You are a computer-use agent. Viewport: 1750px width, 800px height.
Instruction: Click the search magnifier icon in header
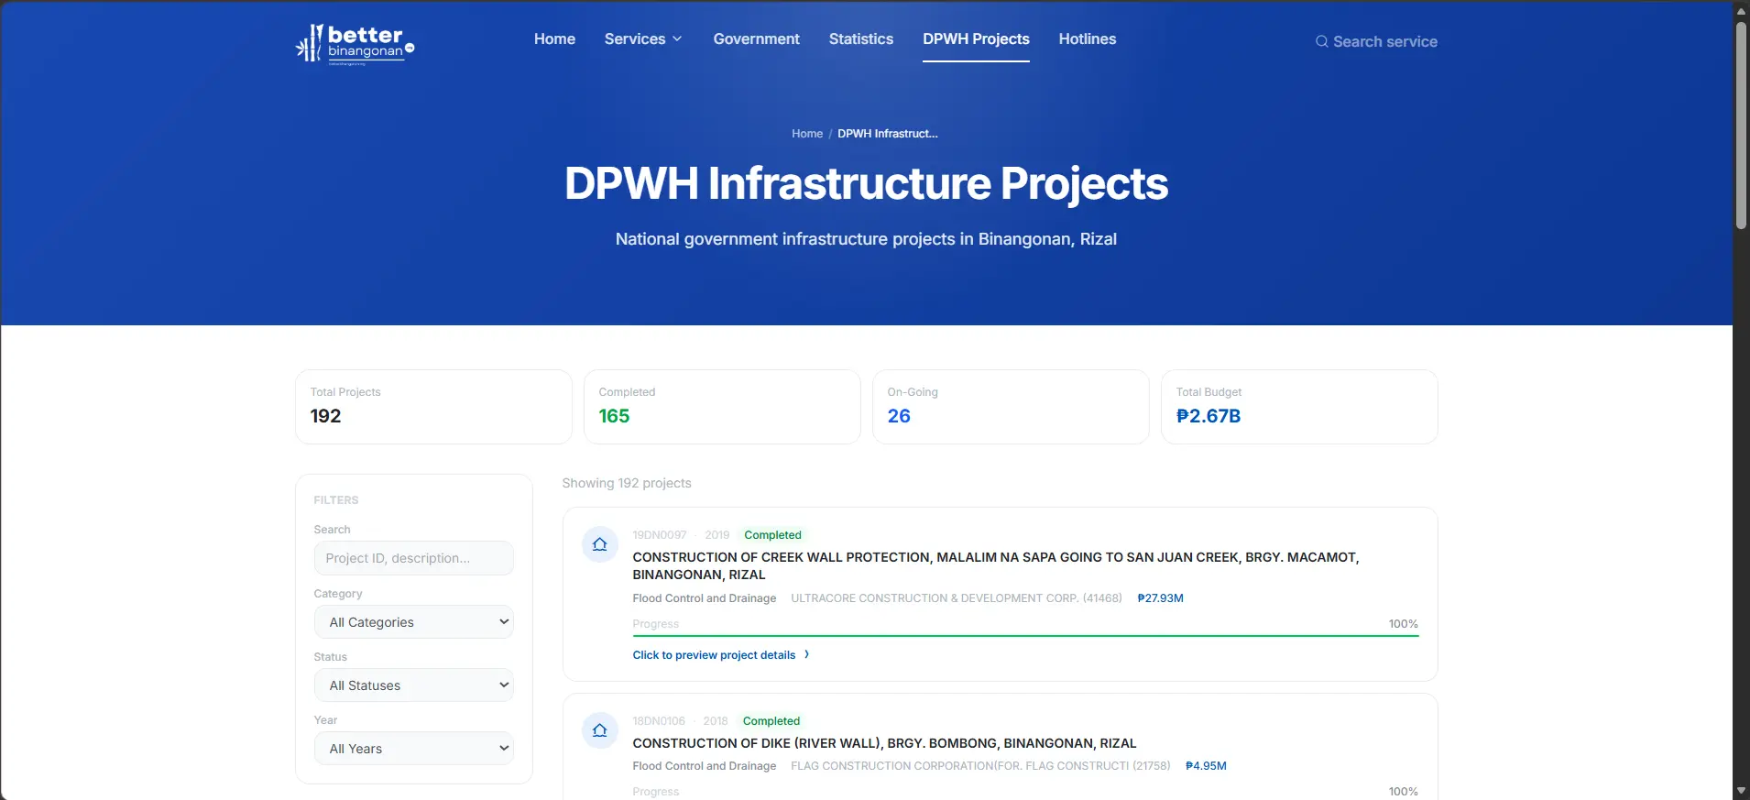[x=1321, y=41]
